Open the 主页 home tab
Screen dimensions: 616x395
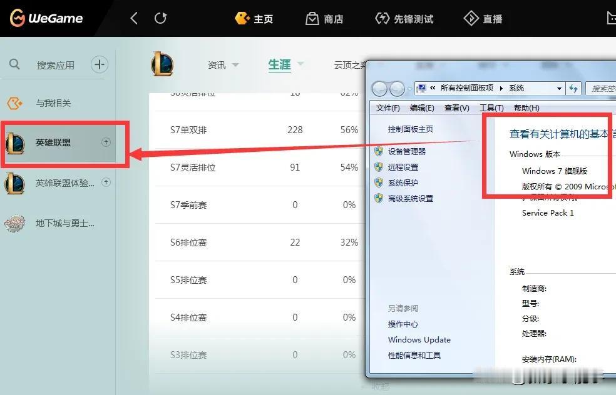[254, 18]
